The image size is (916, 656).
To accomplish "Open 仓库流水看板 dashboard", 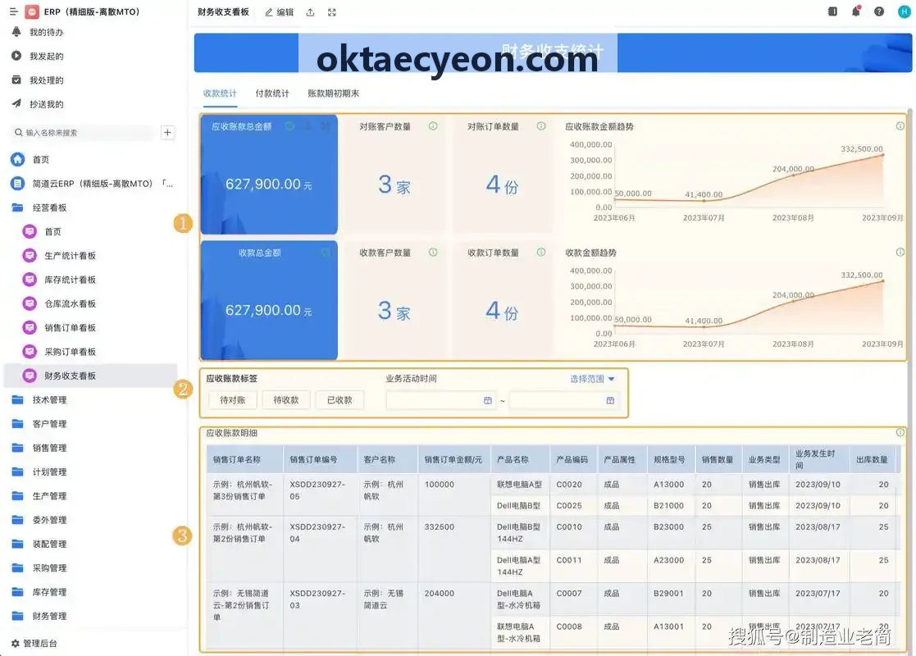I will click(x=70, y=303).
